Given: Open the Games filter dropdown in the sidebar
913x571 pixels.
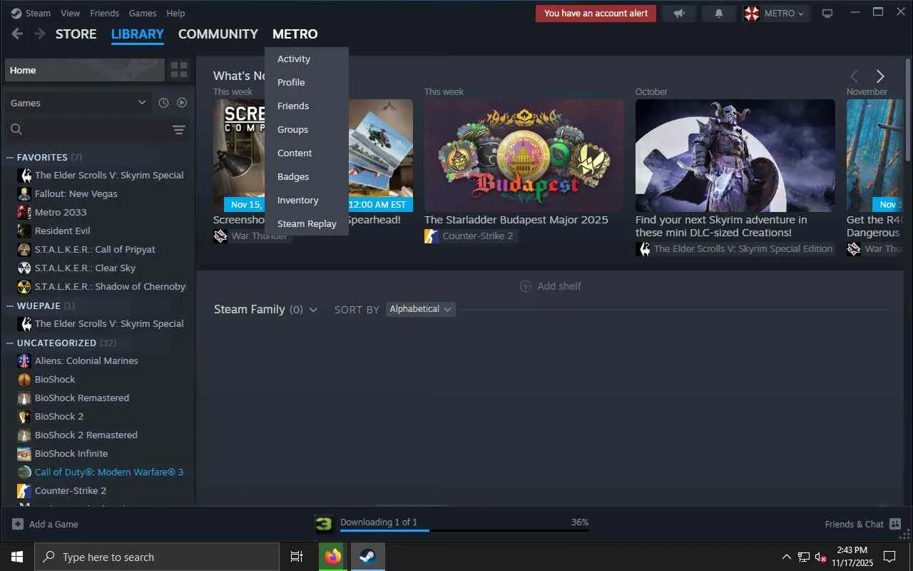Looking at the screenshot, I should click(78, 103).
